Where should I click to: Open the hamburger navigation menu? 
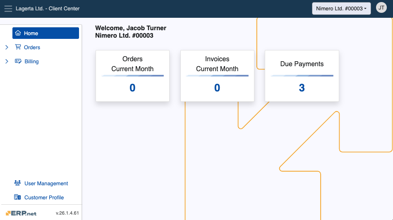pyautogui.click(x=8, y=9)
